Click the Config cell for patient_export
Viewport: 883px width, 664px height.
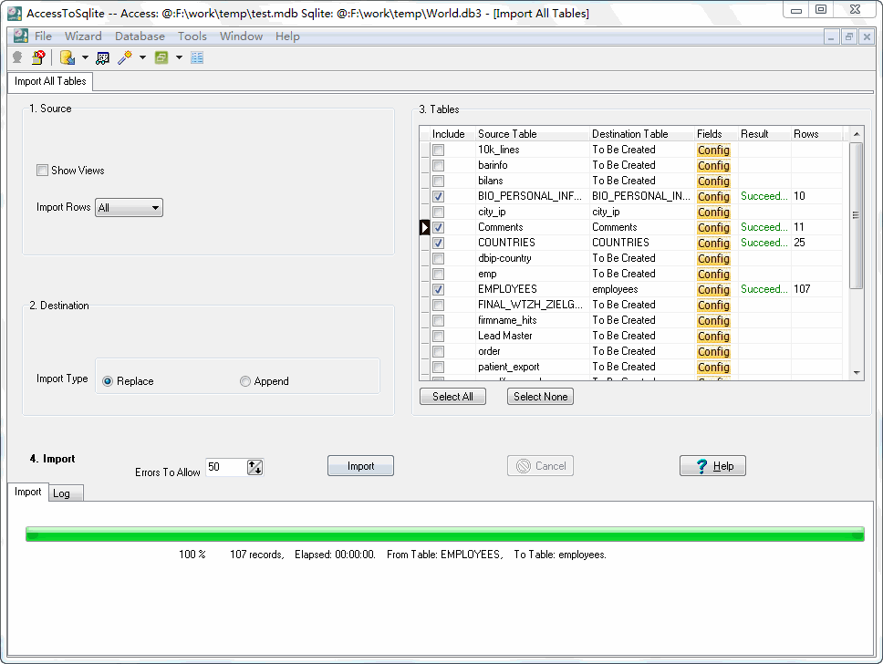713,367
